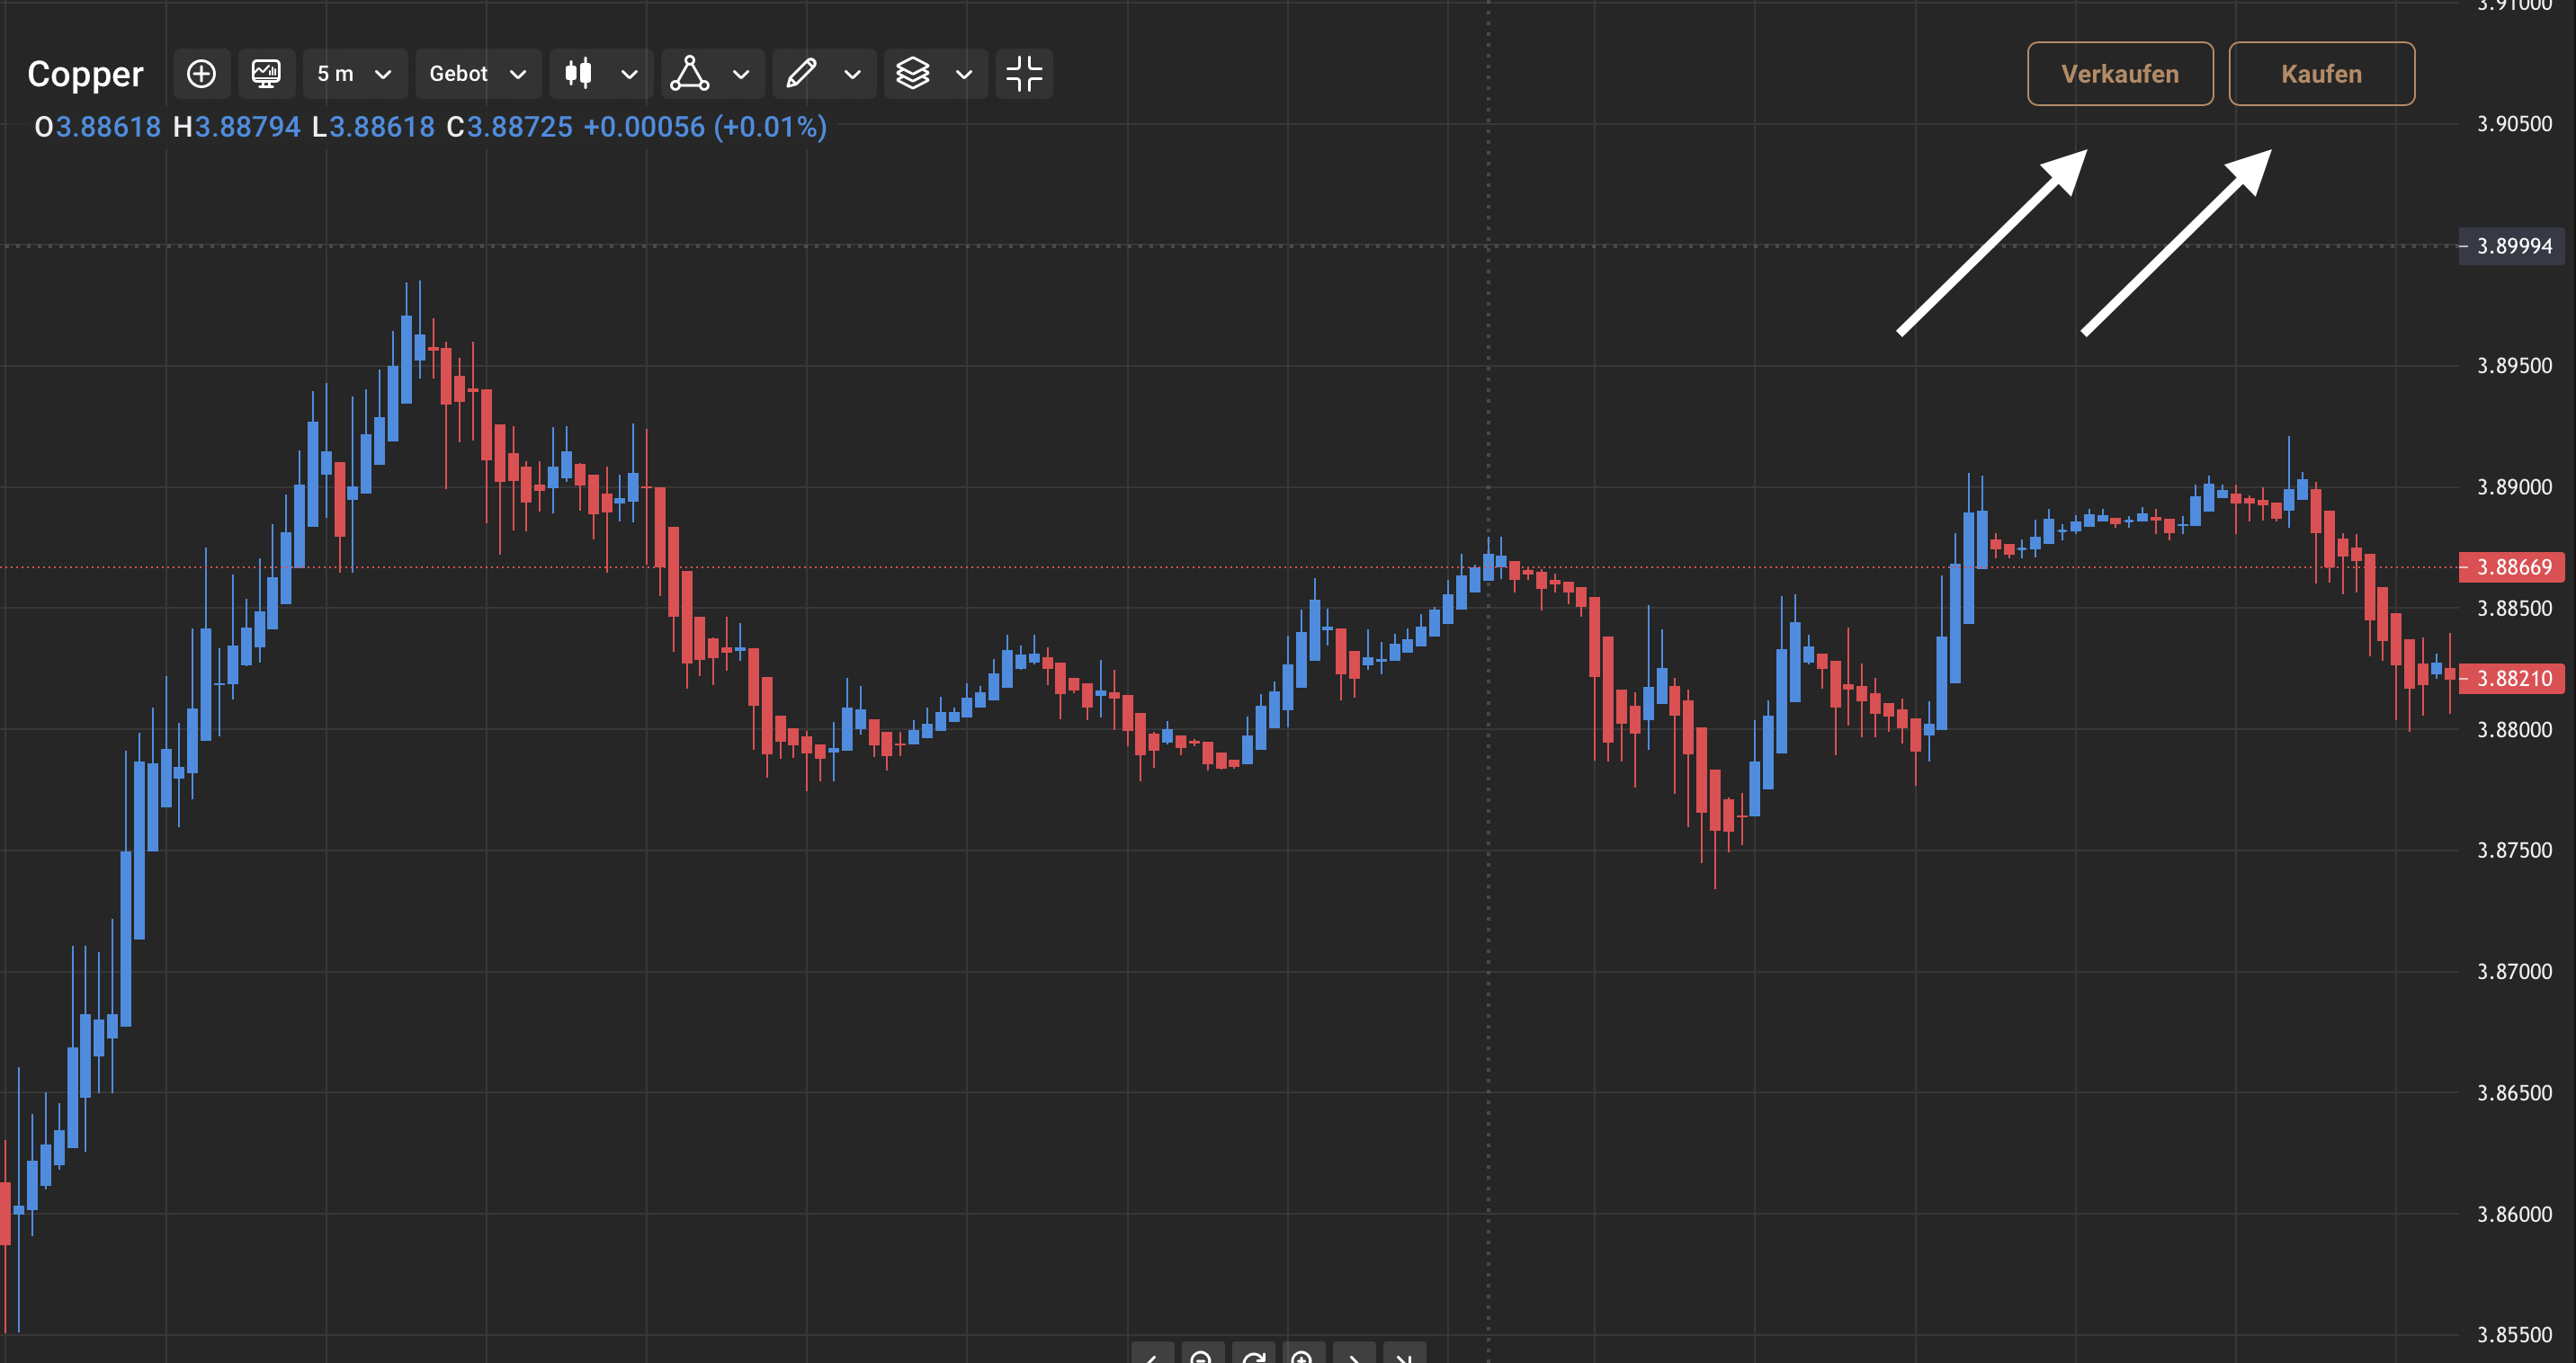Click the 3.86500 axis value

point(2514,1093)
